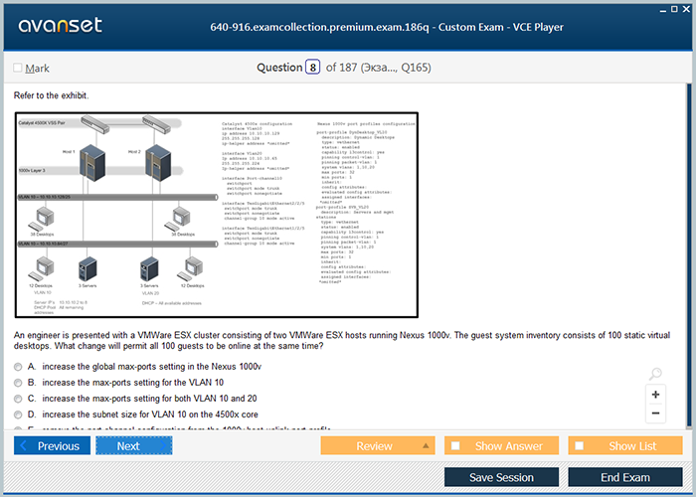The image size is (696, 497).
Task: Select answer A about global max-ports setting
Action: (x=18, y=366)
